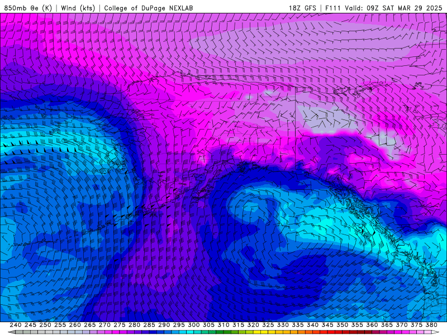Viewport: 447px width, 335px height.
Task: Click the 295 label on the color scale
Action: [179, 325]
